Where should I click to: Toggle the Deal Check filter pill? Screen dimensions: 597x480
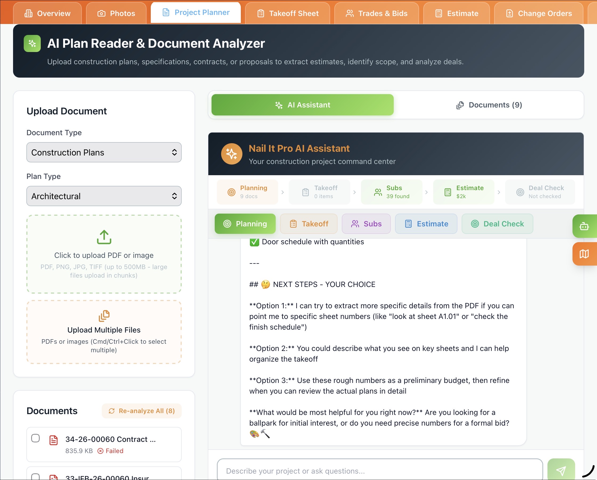click(x=497, y=224)
